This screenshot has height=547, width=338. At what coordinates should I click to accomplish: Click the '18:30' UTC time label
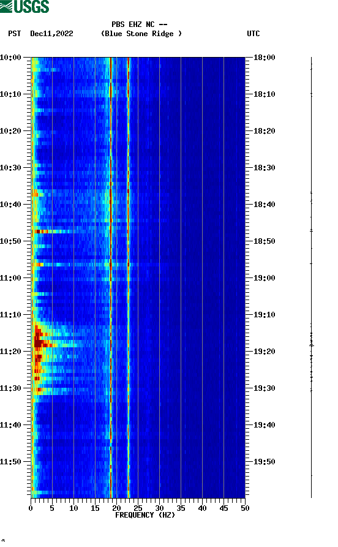(x=265, y=167)
